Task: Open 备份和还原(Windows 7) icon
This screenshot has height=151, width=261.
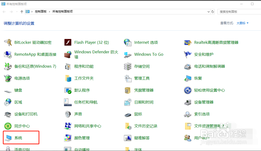Action: pyautogui.click(x=8, y=66)
